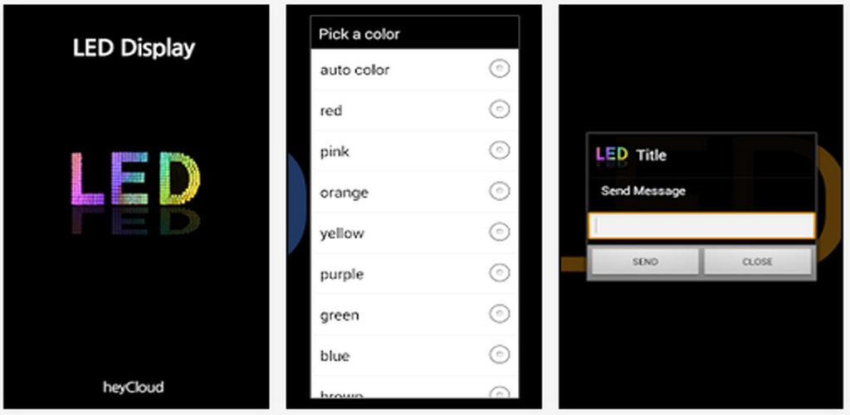
Task: Choose the purple radio button
Action: (x=499, y=273)
